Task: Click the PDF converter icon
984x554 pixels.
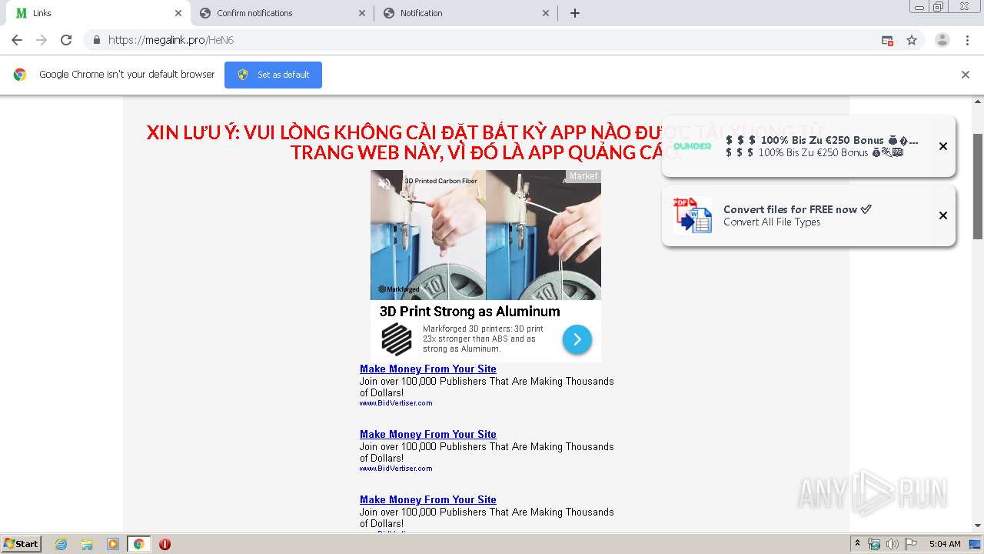Action: click(x=693, y=215)
